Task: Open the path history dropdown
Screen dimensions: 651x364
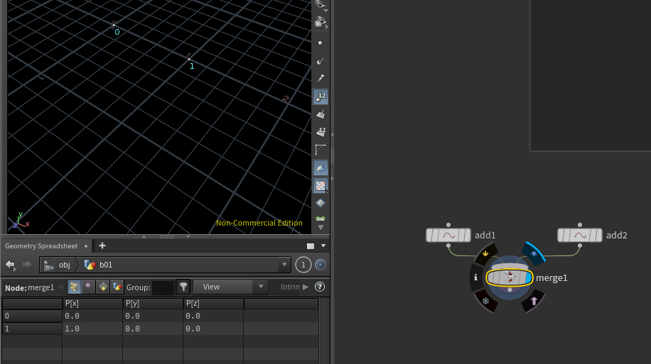Action: pos(284,265)
